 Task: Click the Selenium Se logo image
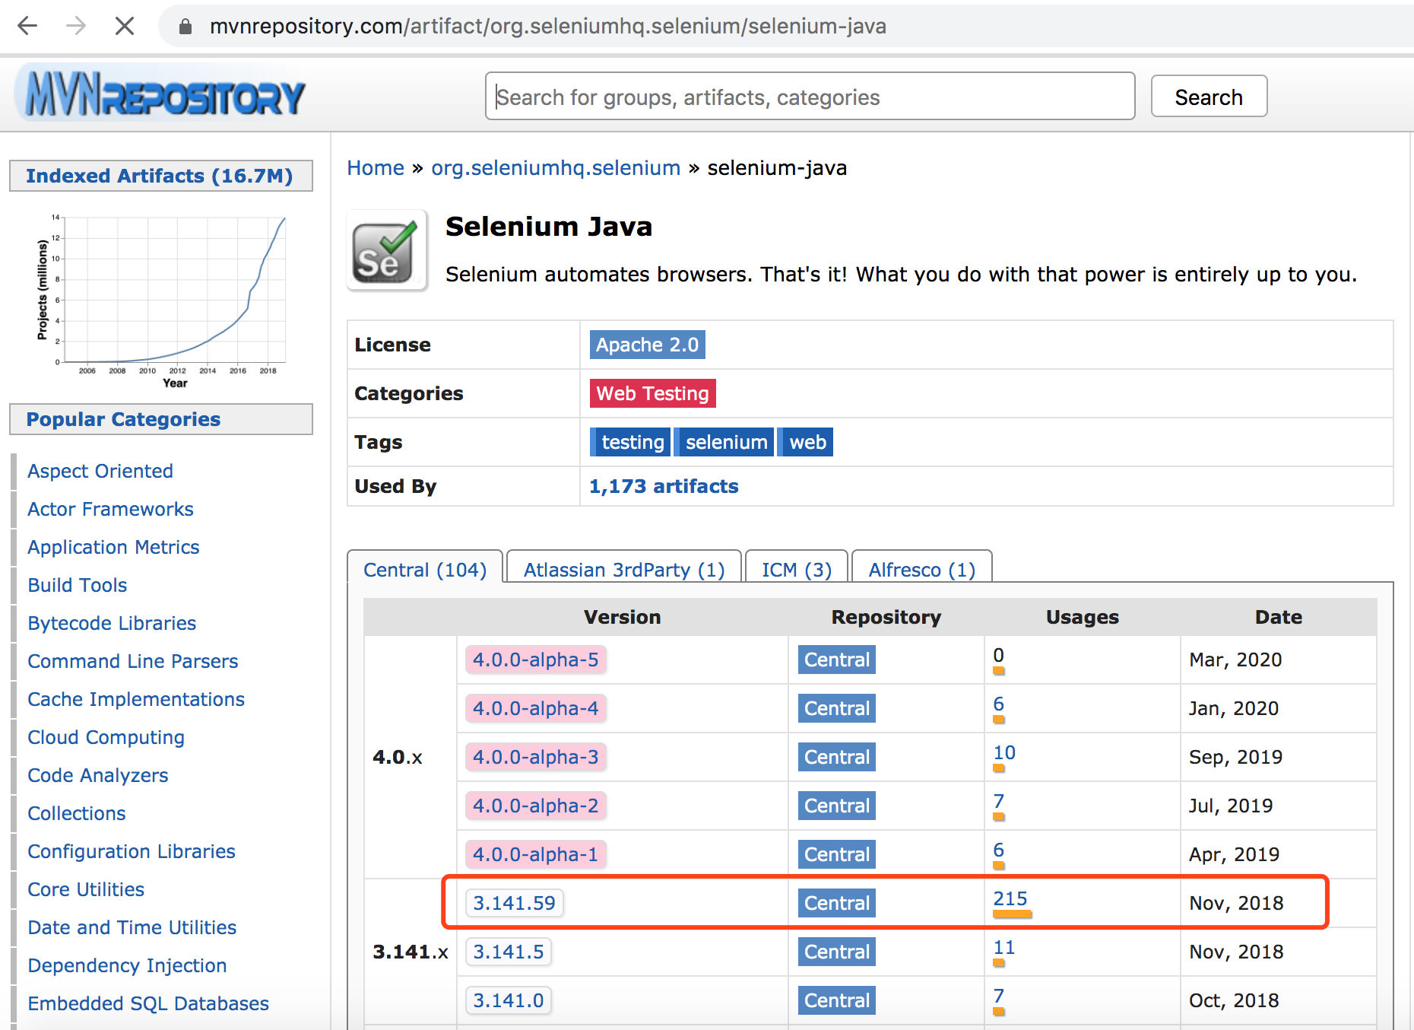tap(386, 250)
